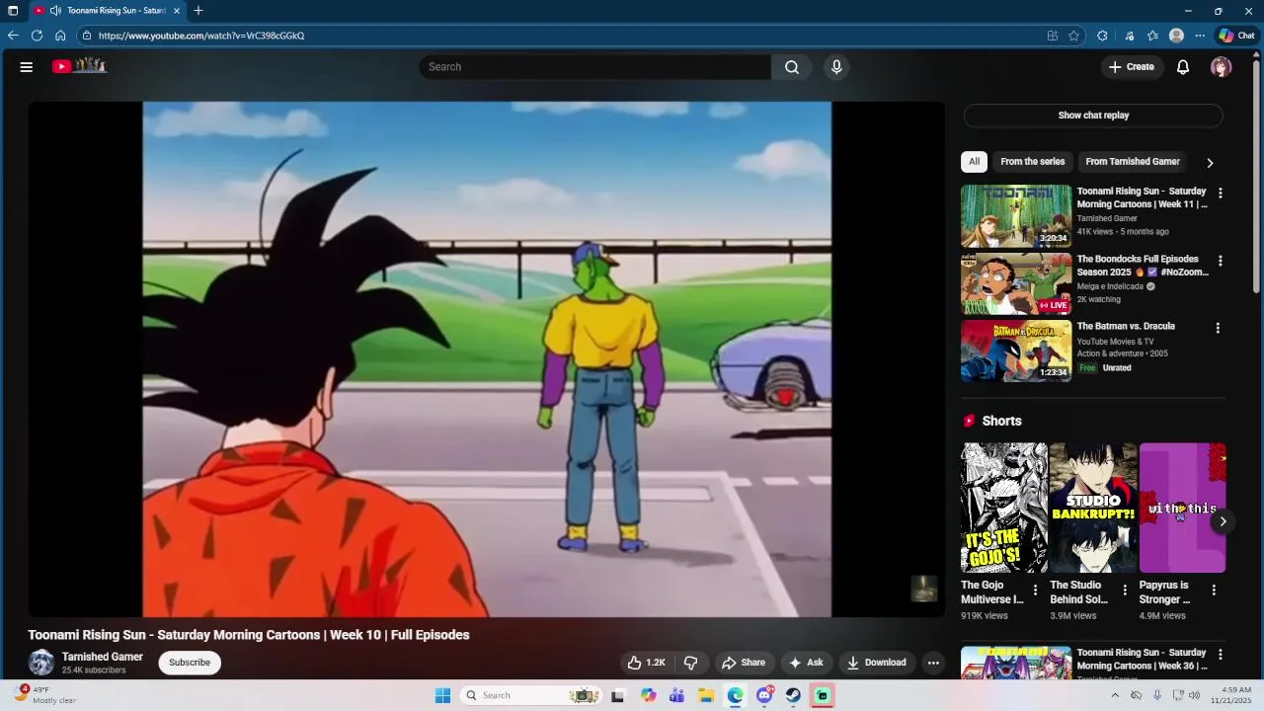The image size is (1264, 711).
Task: Click the Download button
Action: [x=877, y=663]
